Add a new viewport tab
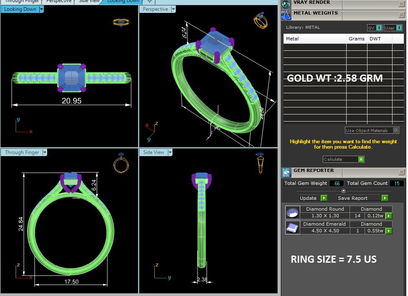This screenshot has width=408, height=296. (x=150, y=1)
